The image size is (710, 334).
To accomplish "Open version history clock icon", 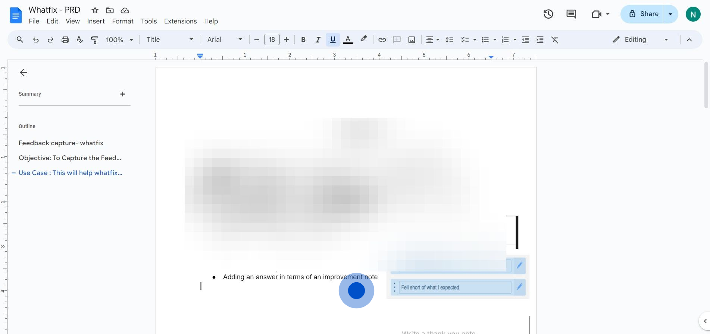I will [548, 14].
